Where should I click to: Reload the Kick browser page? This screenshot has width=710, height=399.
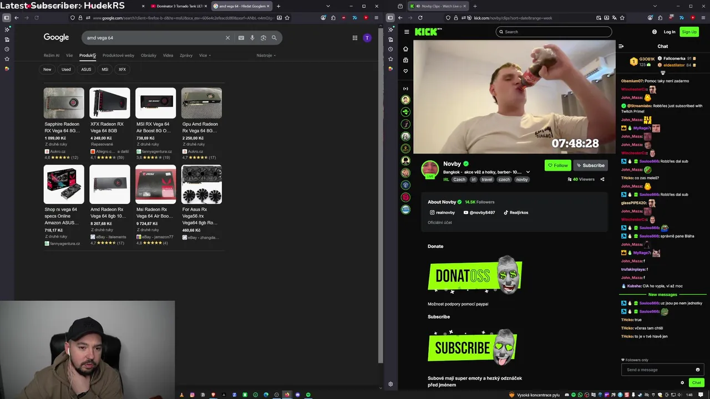point(420,18)
